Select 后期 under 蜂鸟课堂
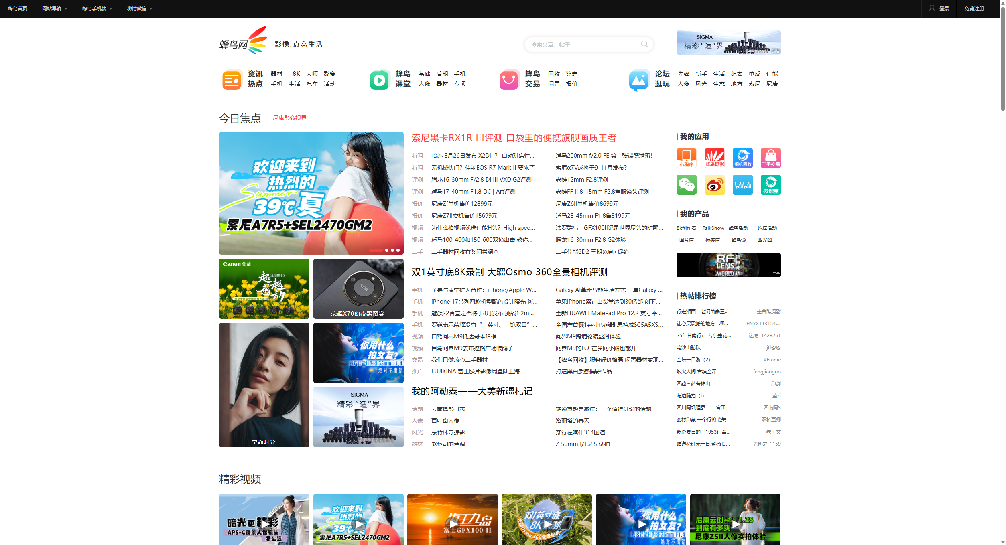 (x=442, y=74)
